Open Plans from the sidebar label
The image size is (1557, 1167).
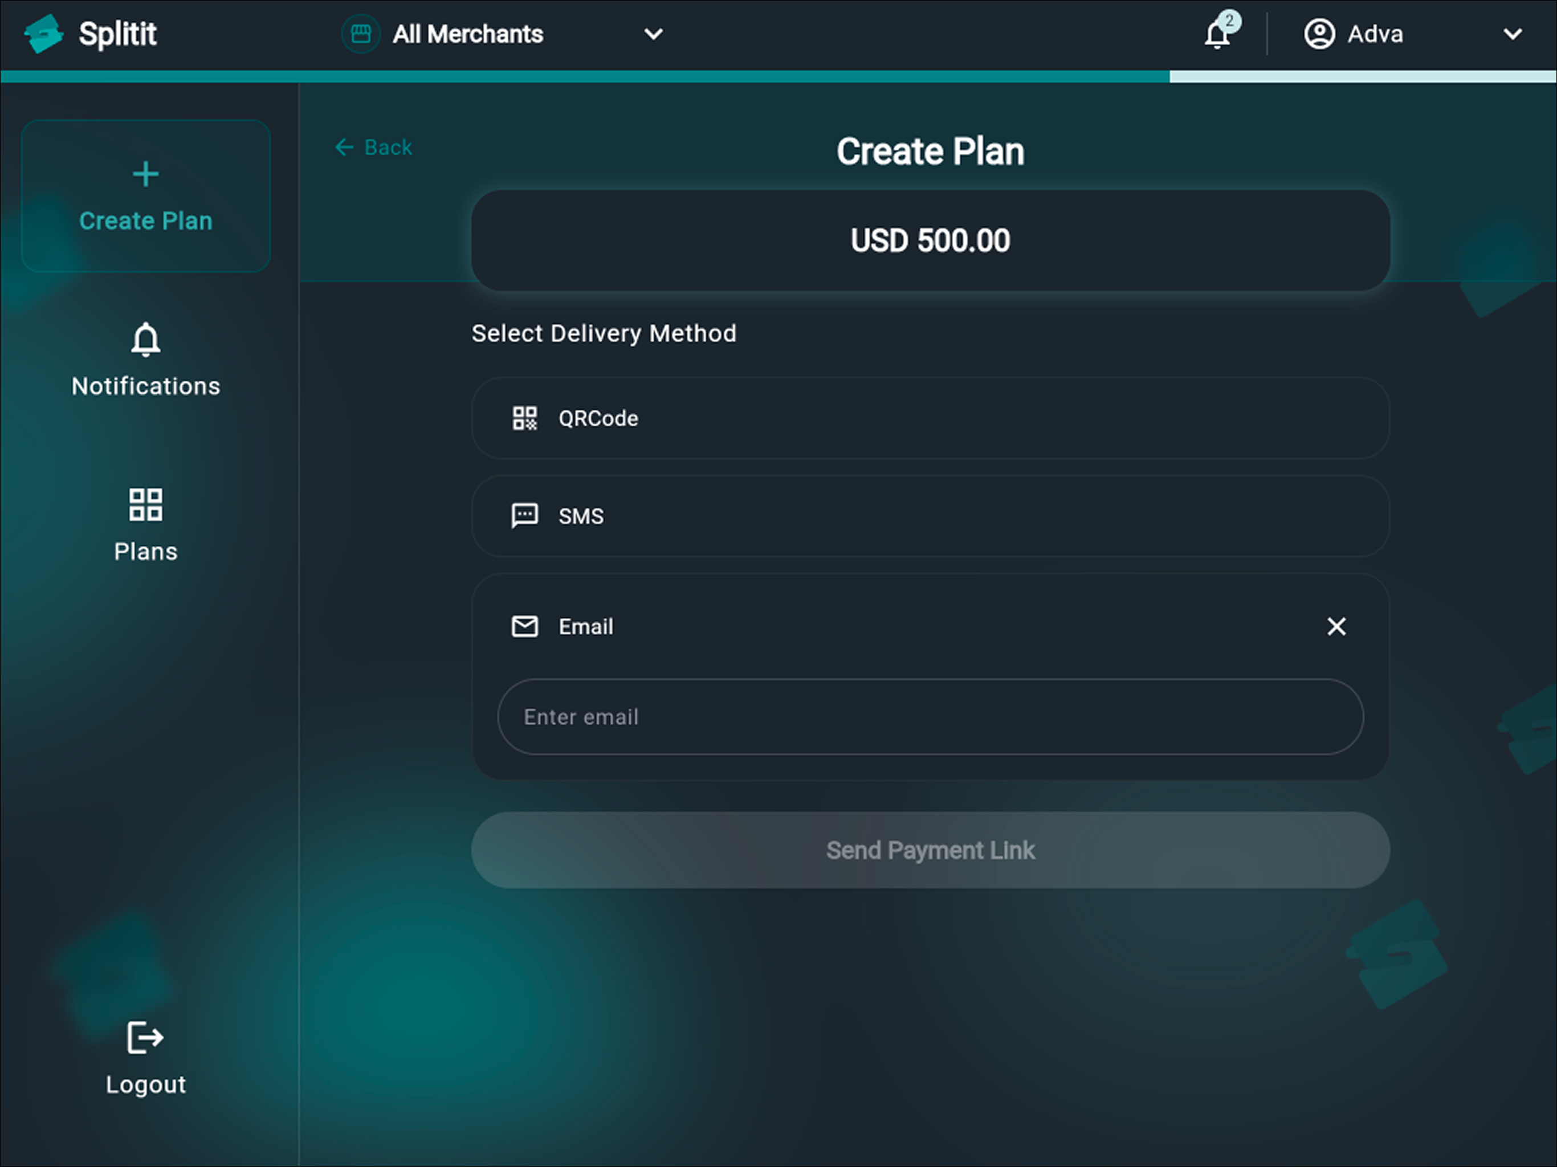tap(146, 552)
